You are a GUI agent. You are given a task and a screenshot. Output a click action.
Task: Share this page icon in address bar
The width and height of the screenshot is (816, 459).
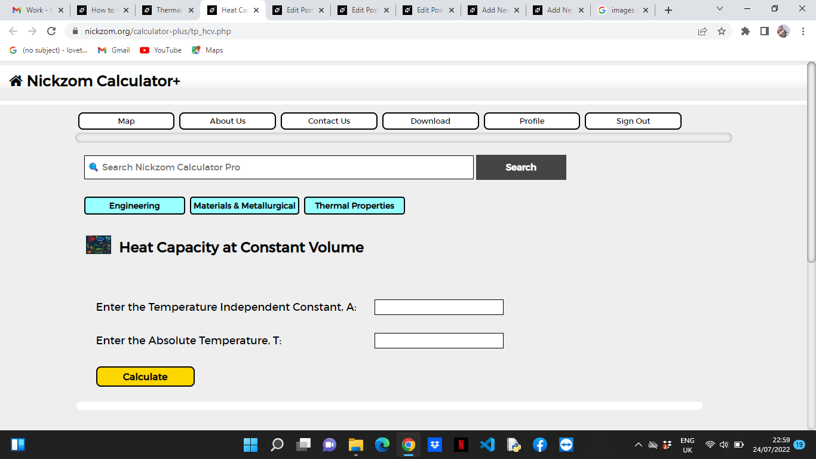click(703, 31)
